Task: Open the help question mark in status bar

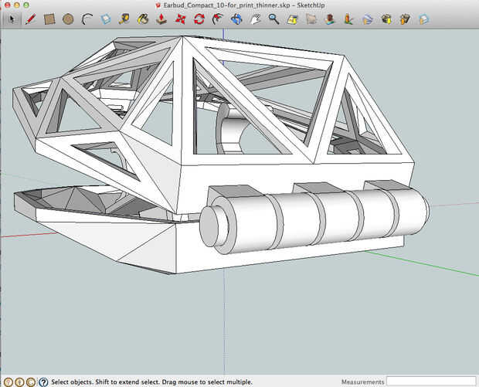Action: (43, 382)
